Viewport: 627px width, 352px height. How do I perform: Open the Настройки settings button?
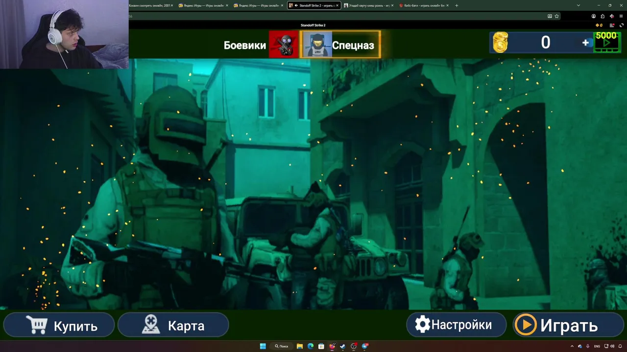pos(456,325)
